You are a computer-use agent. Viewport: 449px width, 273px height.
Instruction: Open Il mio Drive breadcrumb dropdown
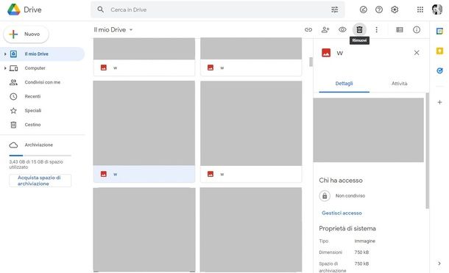[113, 29]
